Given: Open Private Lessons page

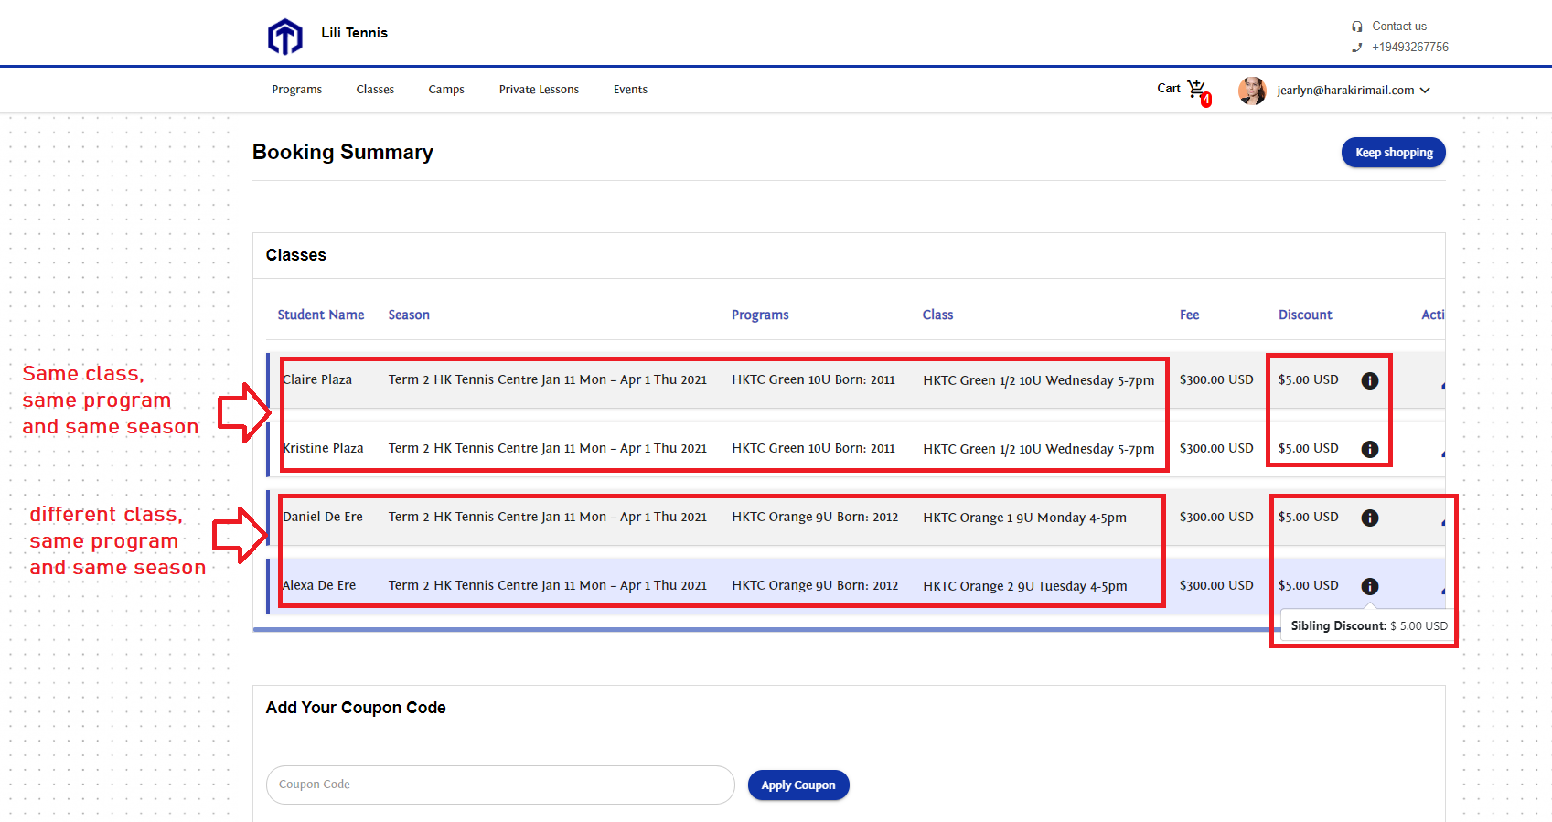Looking at the screenshot, I should tap(539, 90).
